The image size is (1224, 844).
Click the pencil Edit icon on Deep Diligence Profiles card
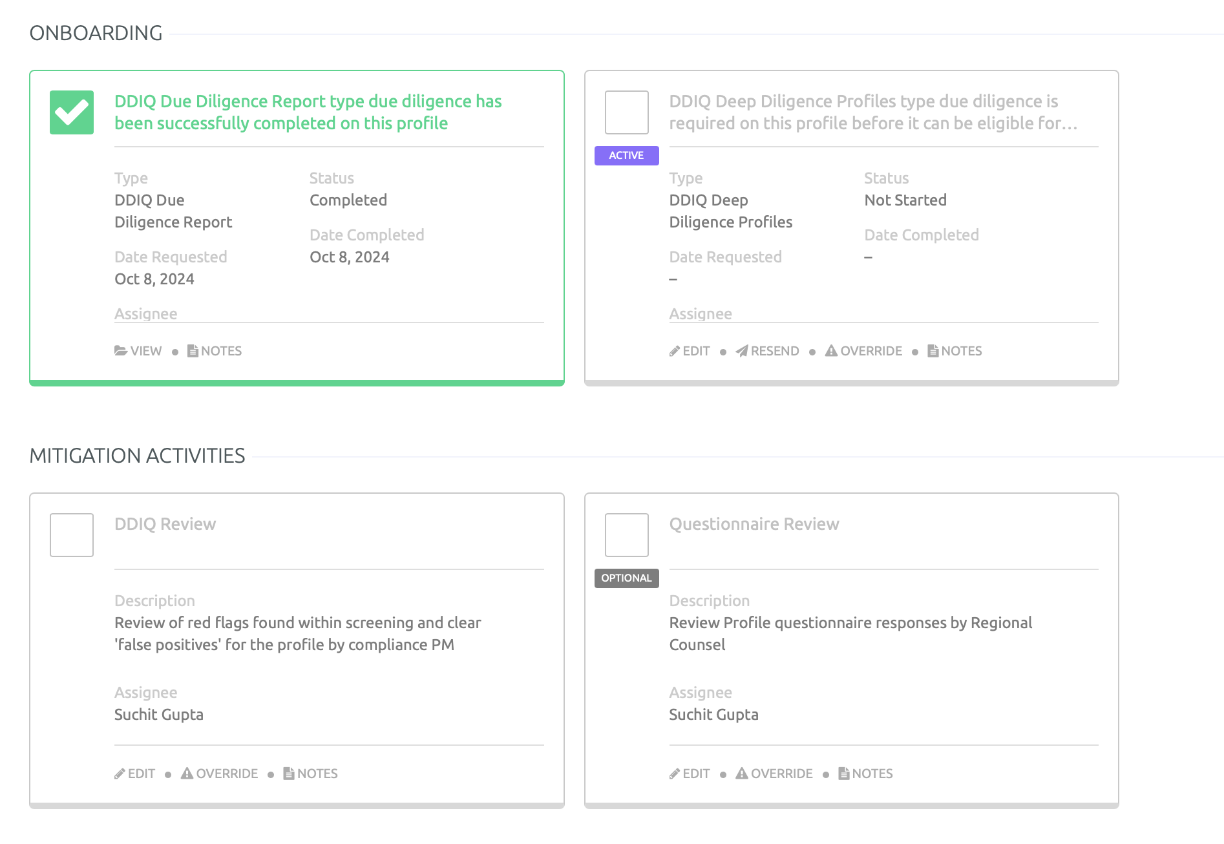(675, 351)
